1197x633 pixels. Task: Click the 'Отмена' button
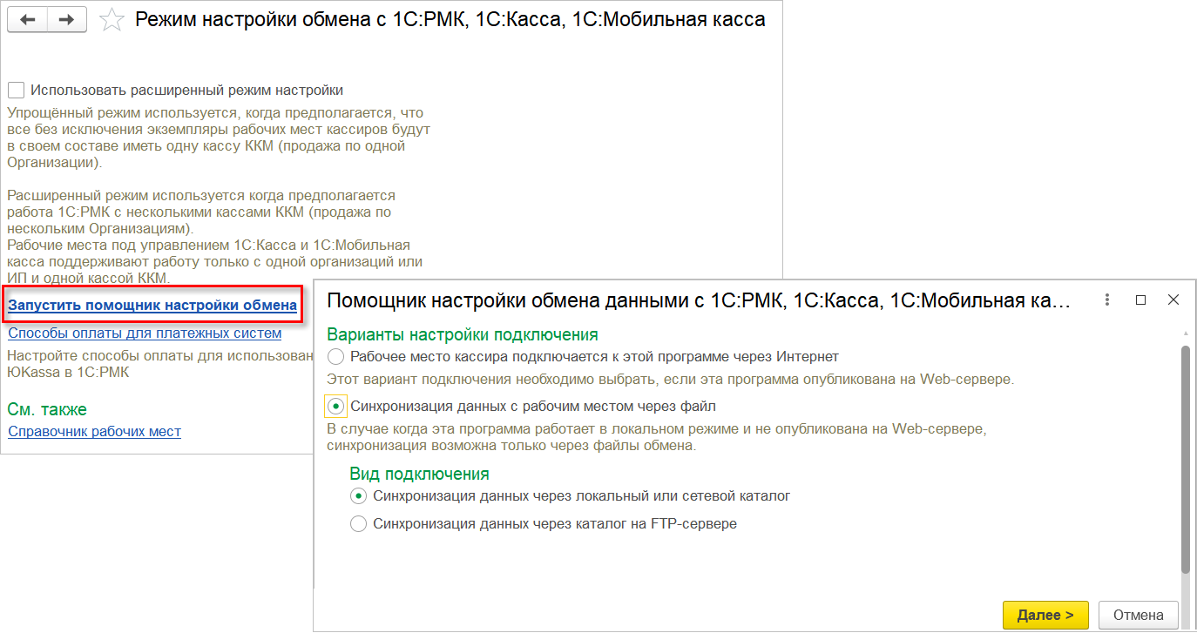click(x=1138, y=615)
